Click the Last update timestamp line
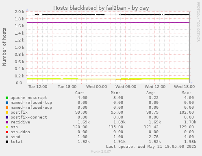This screenshot has height=156, width=202. pyautogui.click(x=151, y=147)
